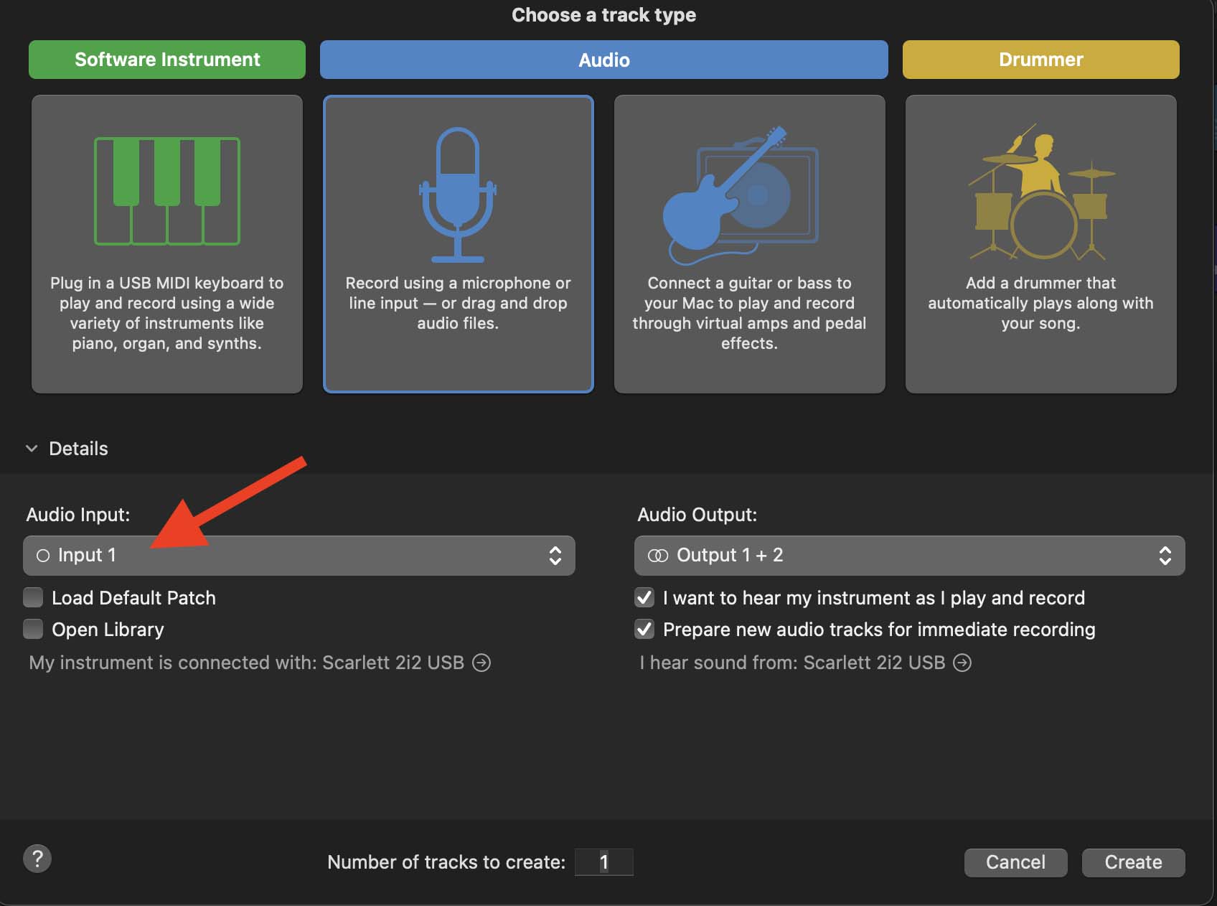Select the drummer track card
The height and width of the screenshot is (906, 1217).
point(1041,244)
